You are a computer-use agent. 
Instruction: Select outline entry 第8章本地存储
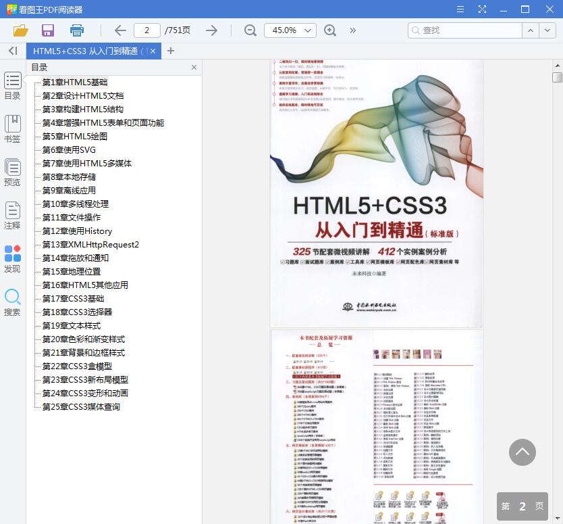coord(69,177)
